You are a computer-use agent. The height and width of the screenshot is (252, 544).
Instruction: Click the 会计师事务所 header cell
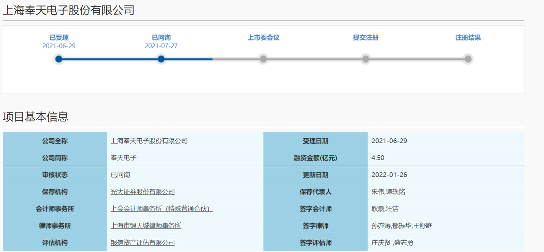[55, 209]
